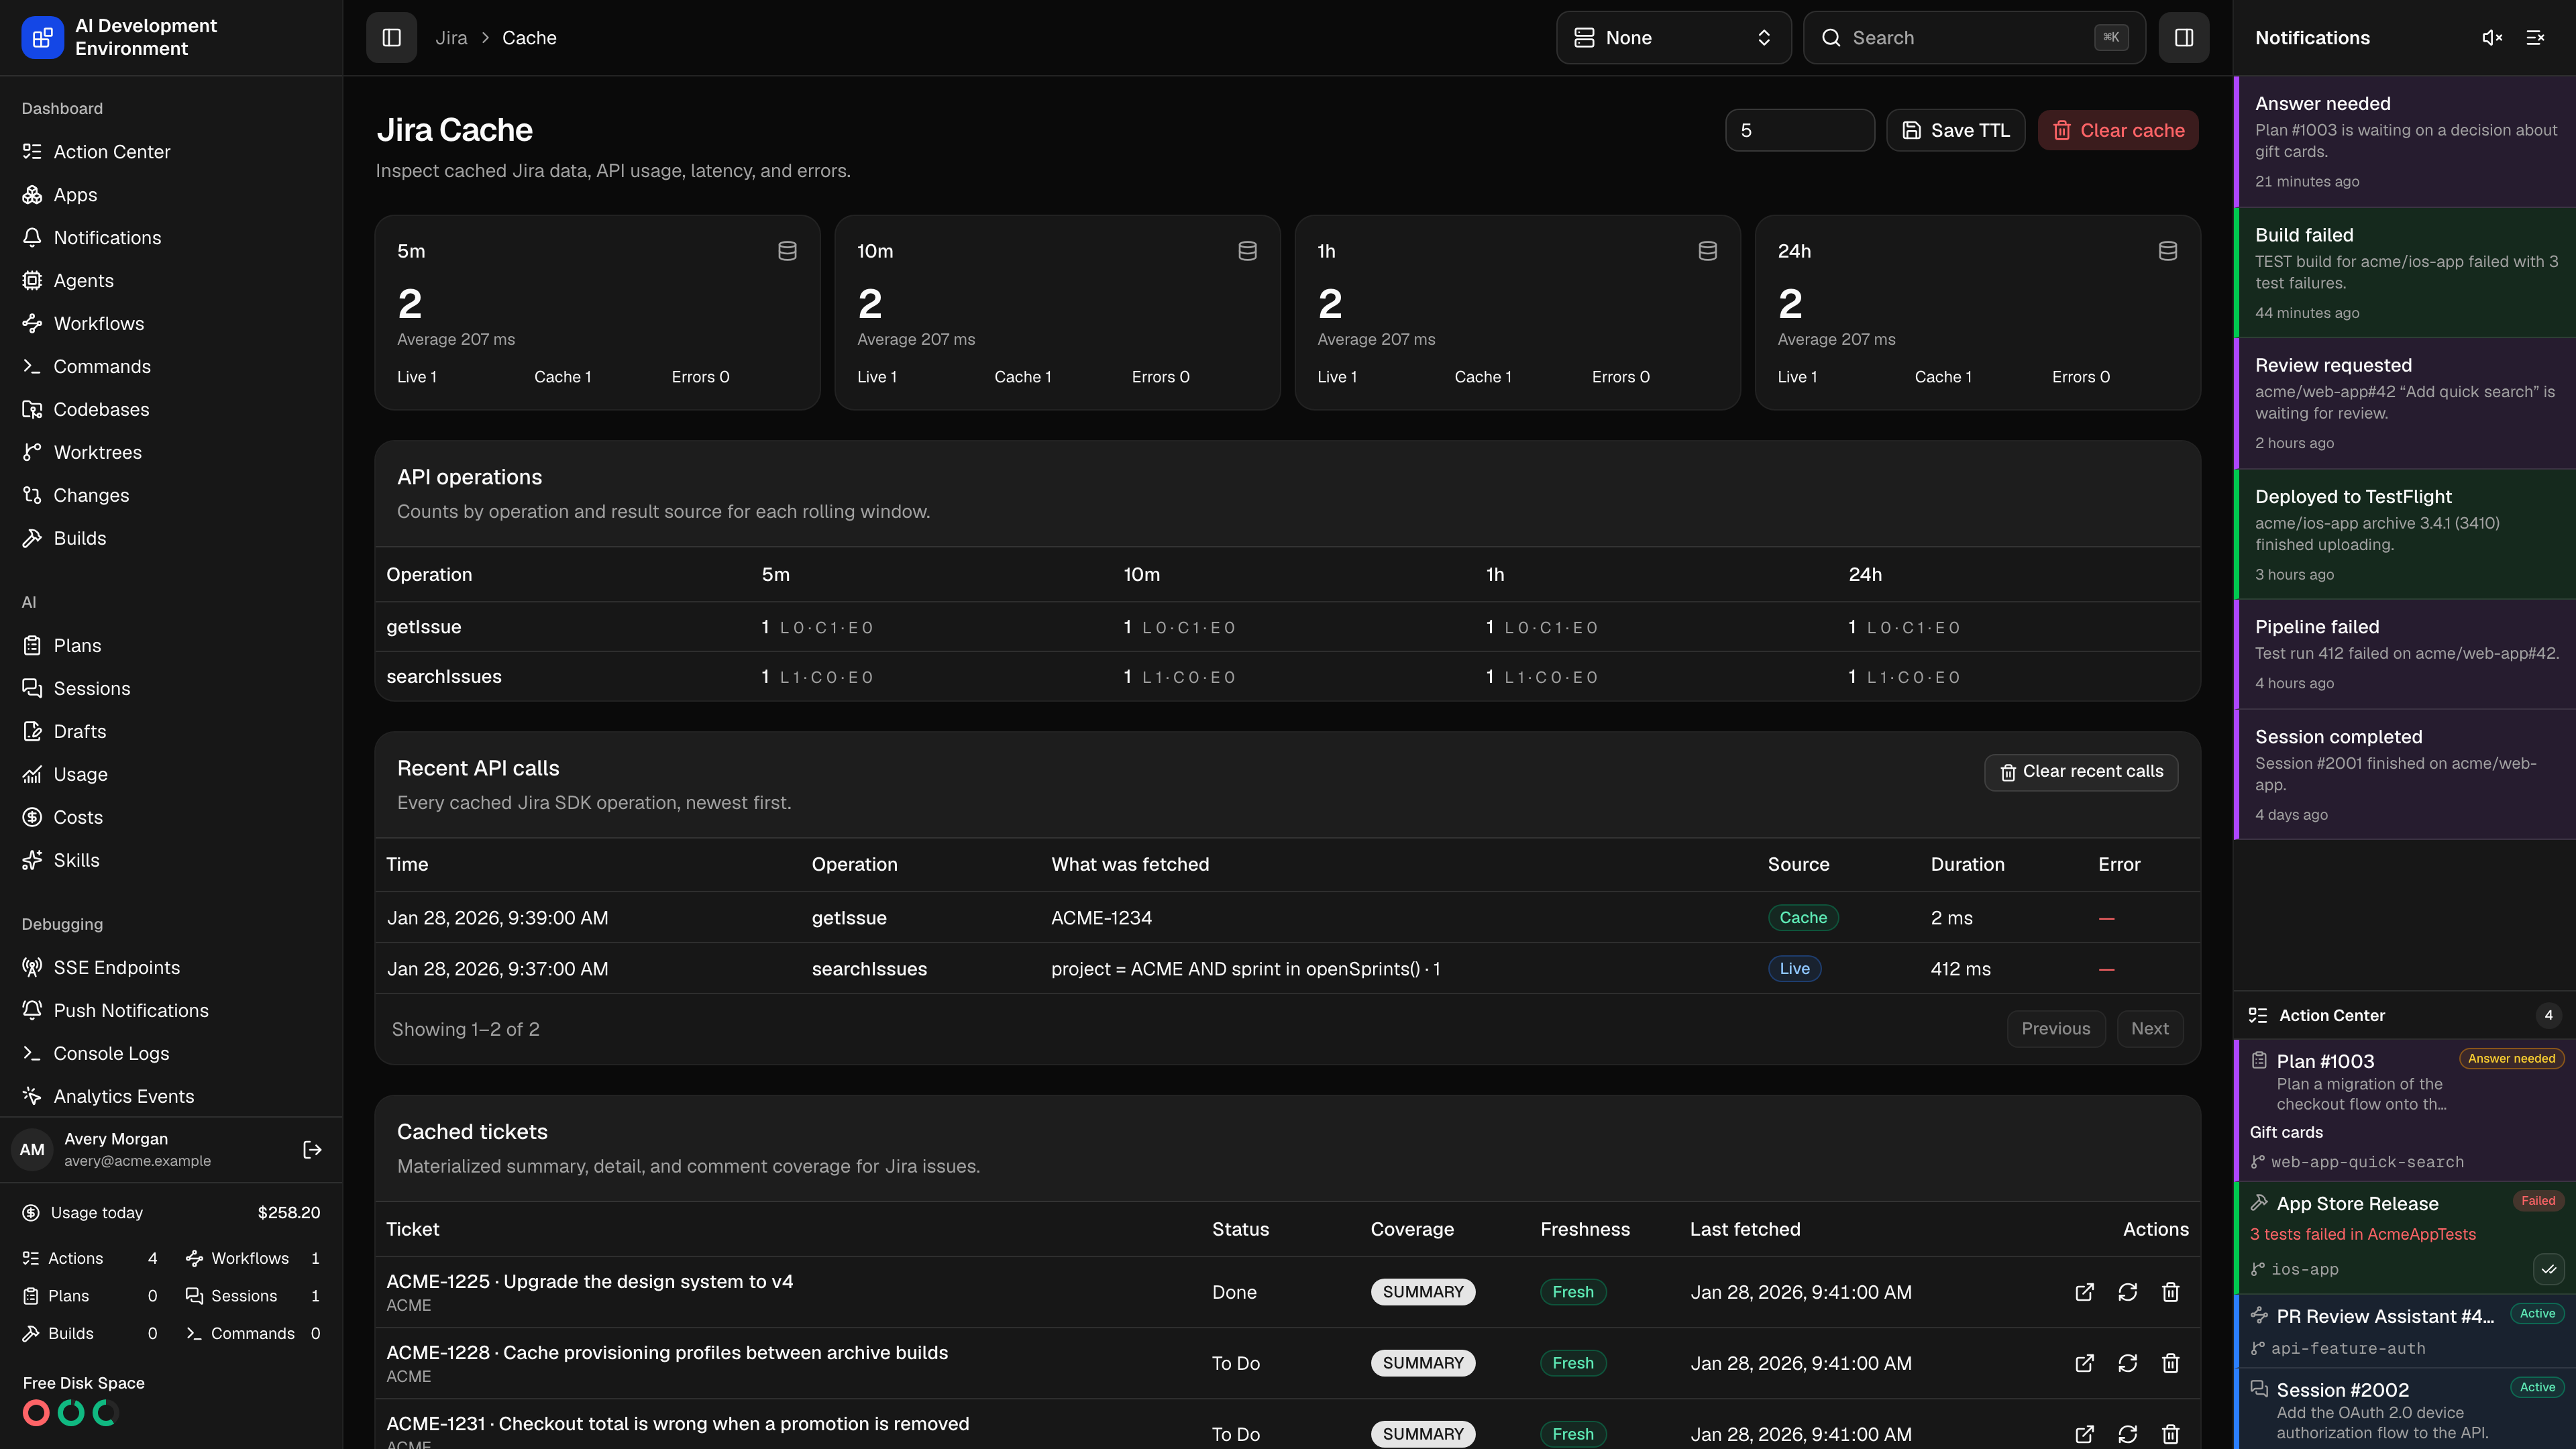Click Action Center panel header
The image size is (2576, 1449).
pyautogui.click(x=2404, y=1016)
